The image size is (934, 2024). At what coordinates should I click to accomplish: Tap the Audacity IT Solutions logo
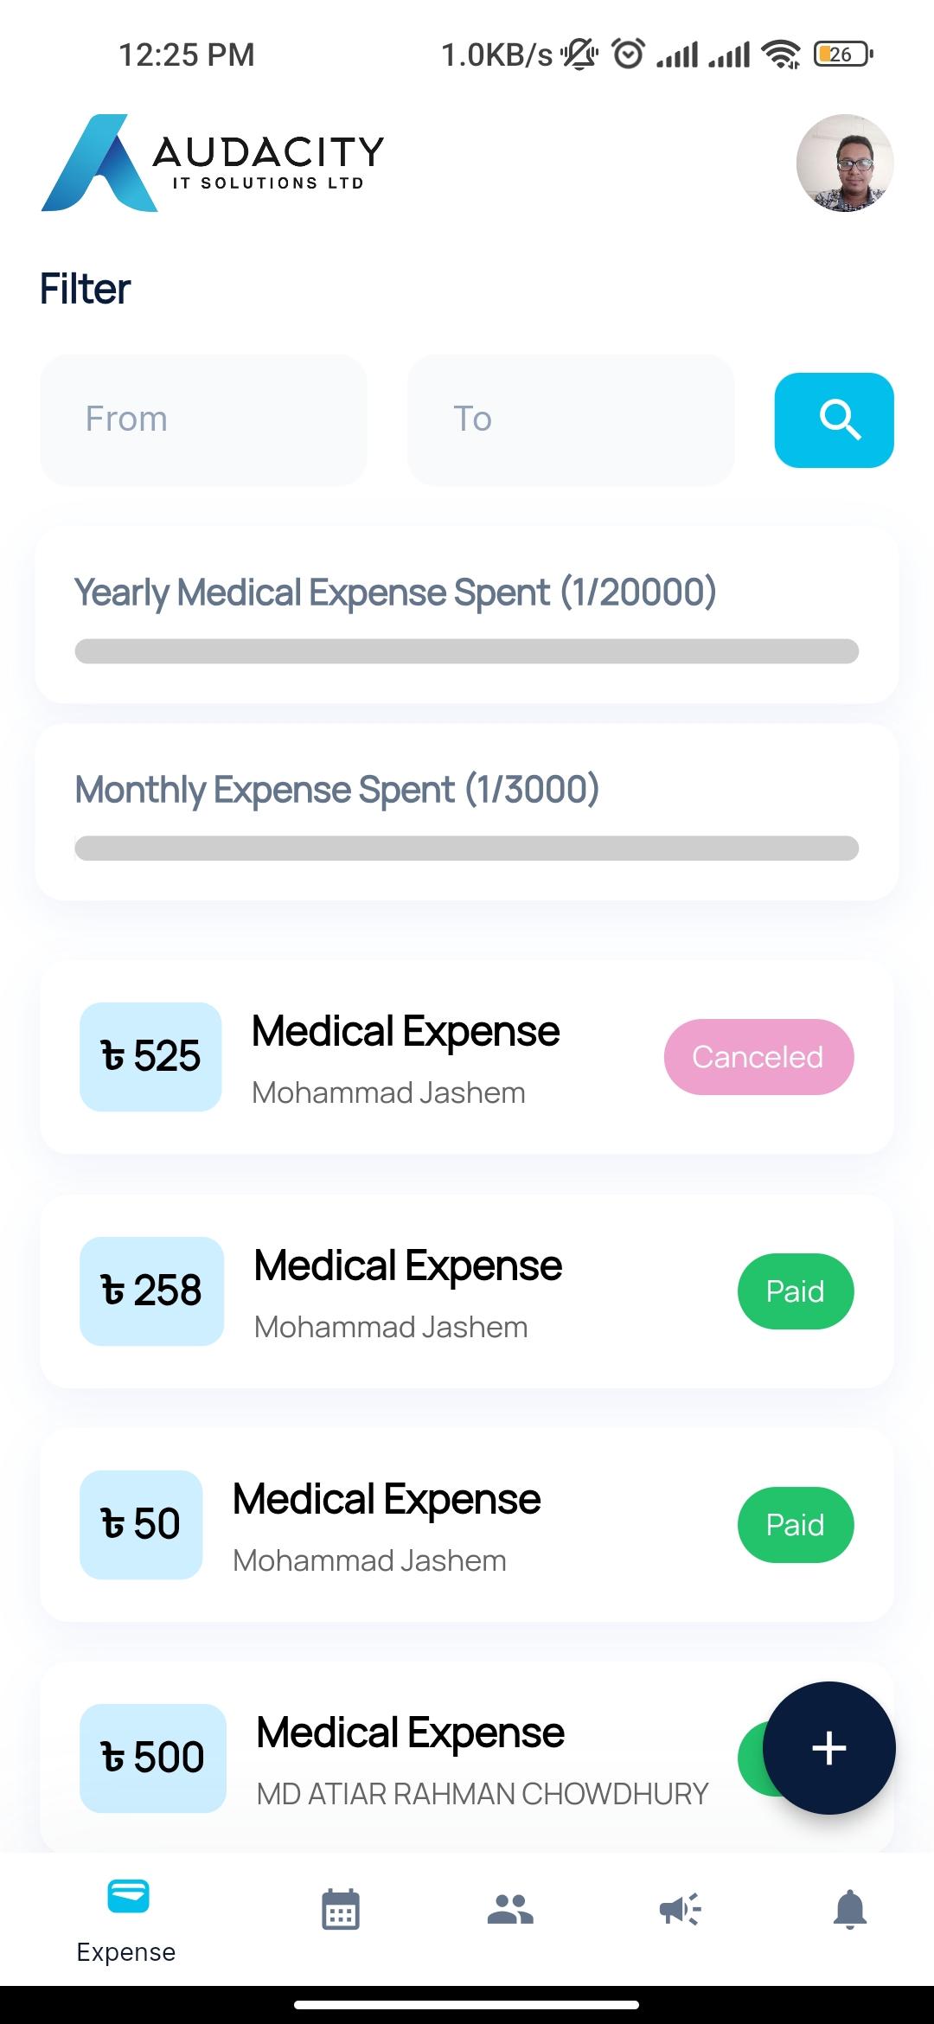213,163
